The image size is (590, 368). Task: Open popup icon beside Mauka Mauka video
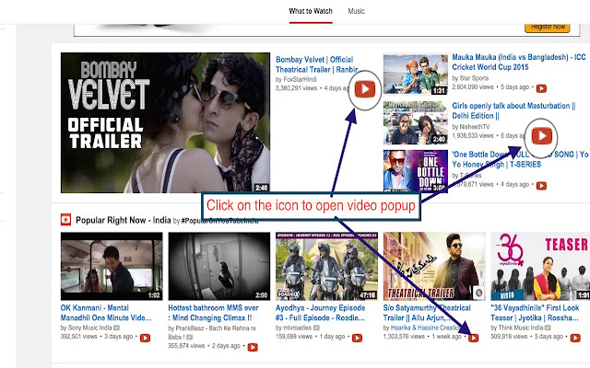pyautogui.click(x=541, y=88)
